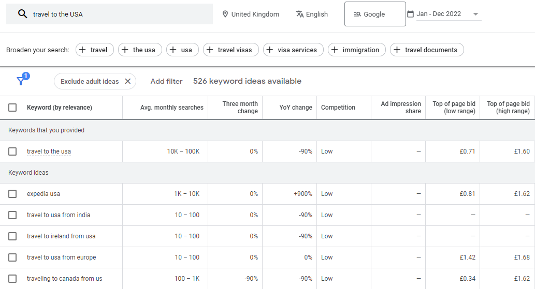The height and width of the screenshot is (289, 535).
Task: Sort by Avg. monthly searches column
Action: coord(171,108)
